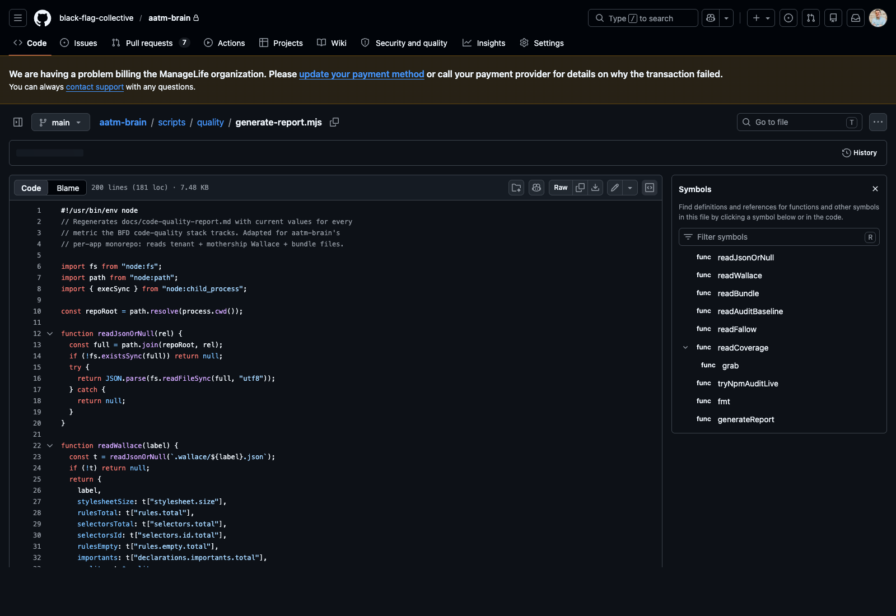Open your notifications inbox

click(855, 17)
